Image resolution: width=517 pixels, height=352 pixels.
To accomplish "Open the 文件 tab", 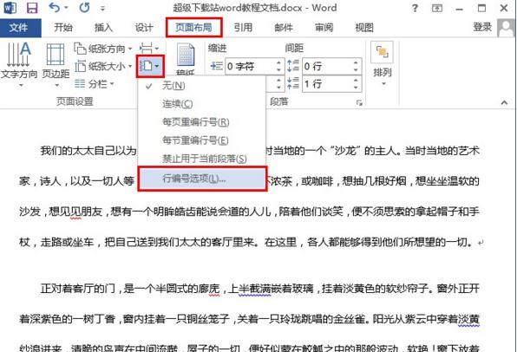I will click(x=21, y=28).
